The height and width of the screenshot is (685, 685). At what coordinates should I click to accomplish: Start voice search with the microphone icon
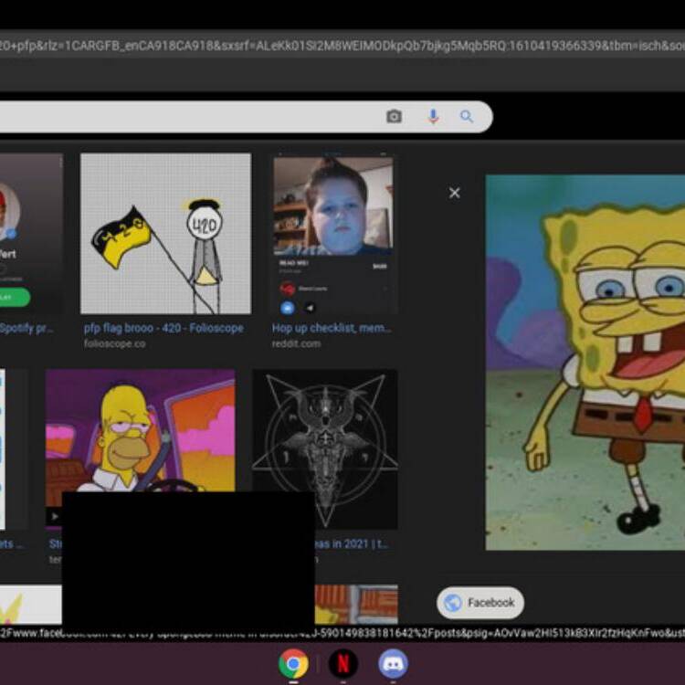coord(433,117)
